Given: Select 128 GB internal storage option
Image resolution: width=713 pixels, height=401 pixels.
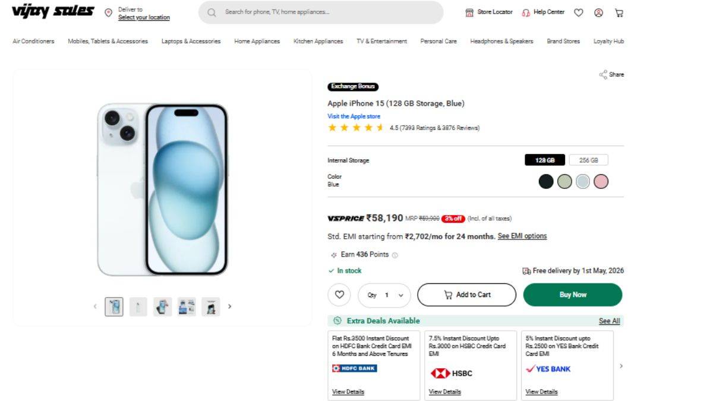Looking at the screenshot, I should pyautogui.click(x=545, y=160).
